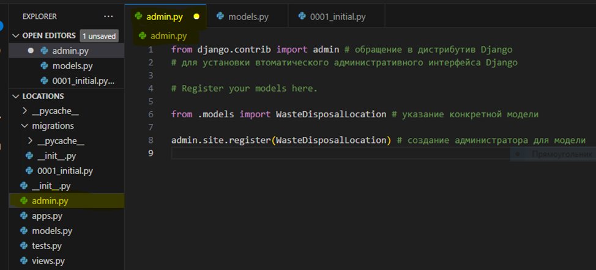This screenshot has height=270, width=596.
Task: Click Python icon on 0001_initial.py tab
Action: coord(302,16)
